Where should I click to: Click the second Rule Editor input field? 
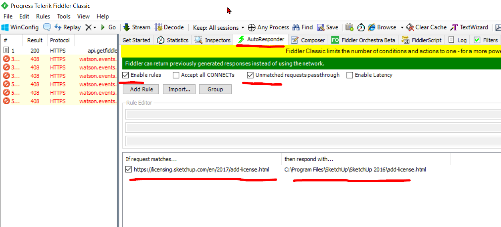pos(313,128)
